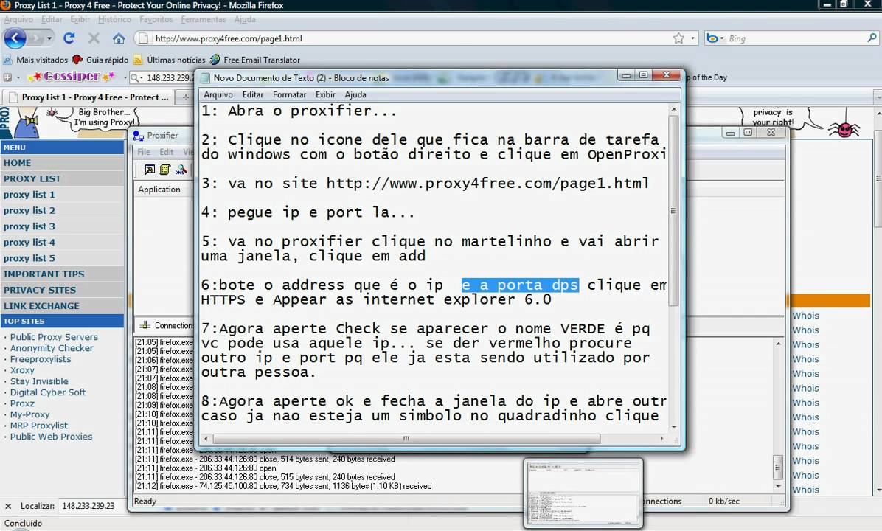Screen dimensions: 882x531
Task: Open Proxifier Edit menu
Action: (166, 152)
